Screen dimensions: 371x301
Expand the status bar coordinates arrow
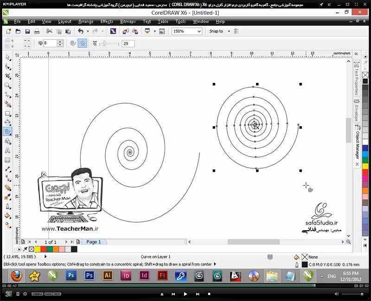click(45, 257)
